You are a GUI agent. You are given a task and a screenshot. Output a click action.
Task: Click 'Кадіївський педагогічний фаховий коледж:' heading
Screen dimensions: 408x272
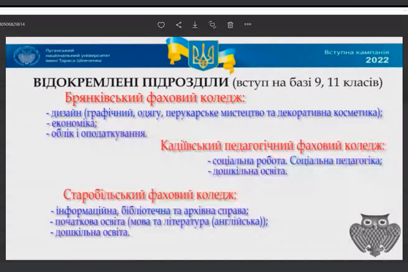click(272, 146)
